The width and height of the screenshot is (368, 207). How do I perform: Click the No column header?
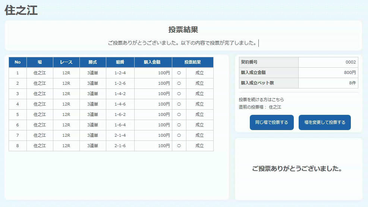pyautogui.click(x=18, y=62)
